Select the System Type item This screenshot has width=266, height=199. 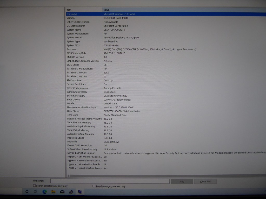(73, 41)
